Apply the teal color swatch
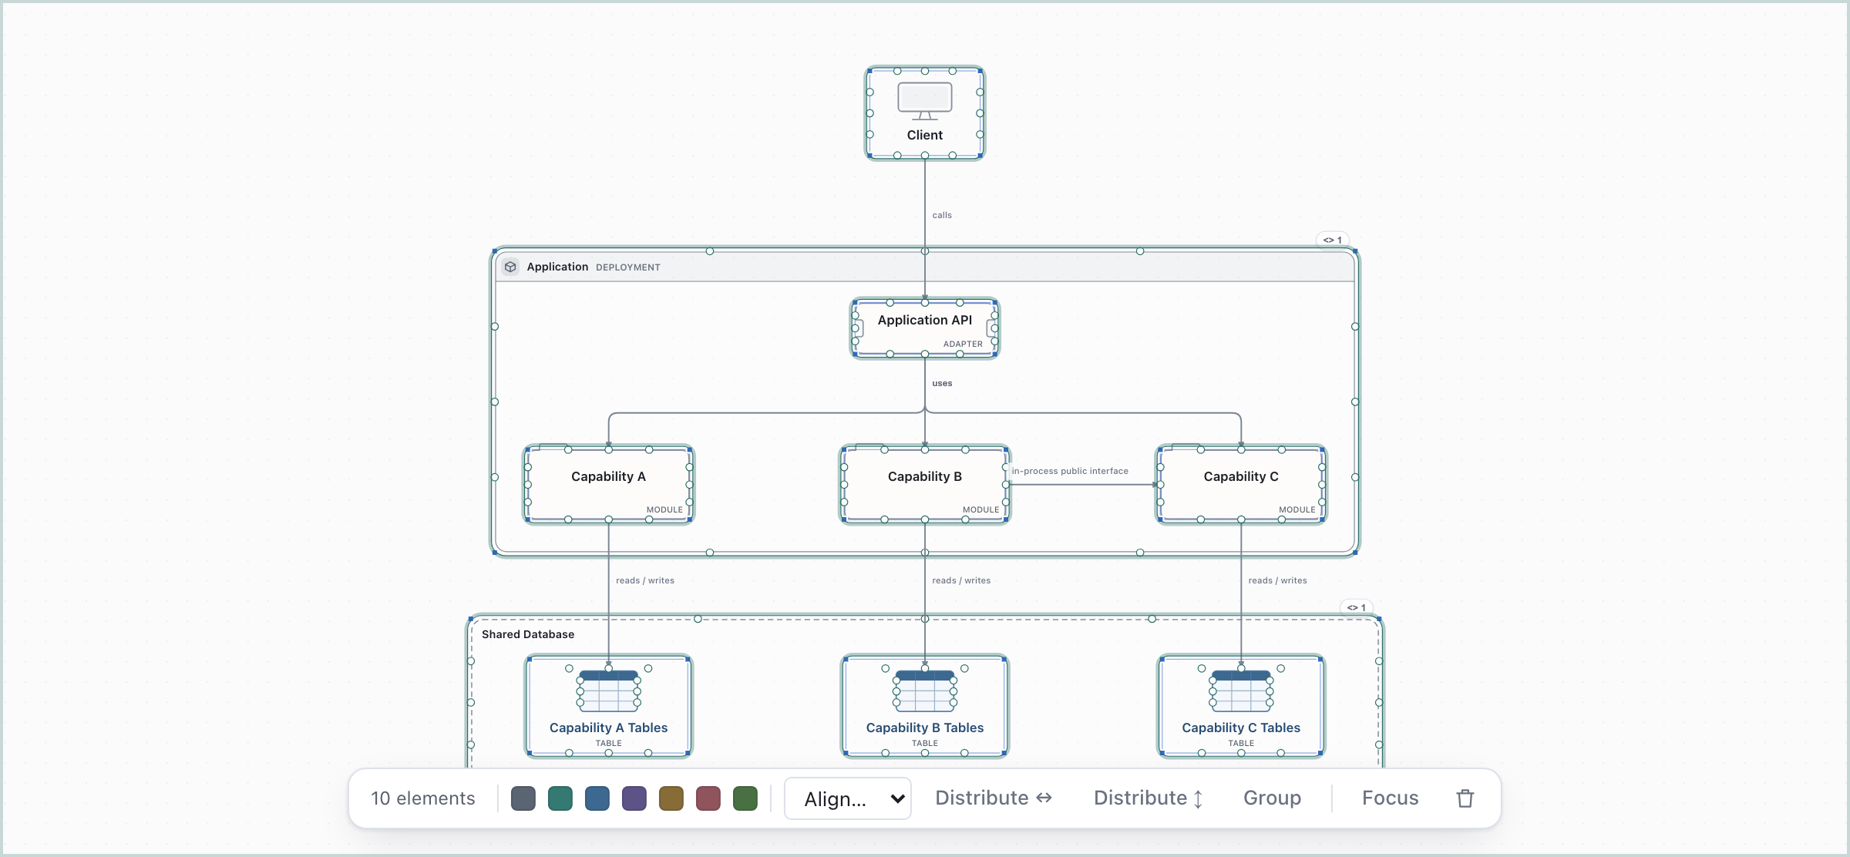The height and width of the screenshot is (857, 1850). (560, 798)
